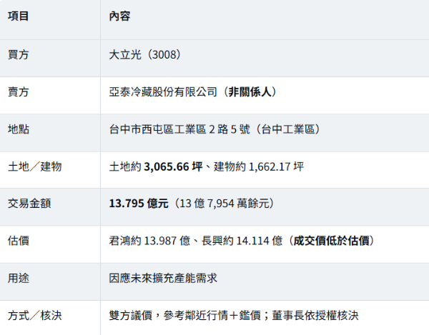The width and height of the screenshot is (429, 335).
Task: Click the row label '買方'
Action: 18,55
